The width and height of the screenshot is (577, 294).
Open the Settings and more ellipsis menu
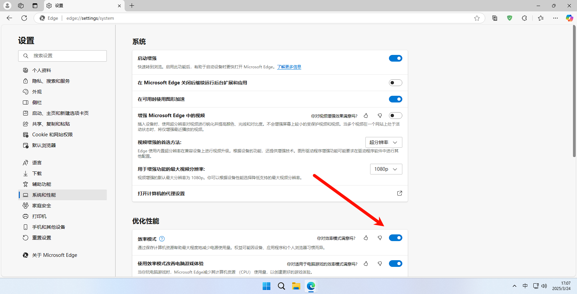coord(556,18)
